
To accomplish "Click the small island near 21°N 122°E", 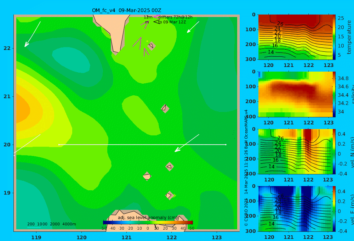I will (x=165, y=108).
